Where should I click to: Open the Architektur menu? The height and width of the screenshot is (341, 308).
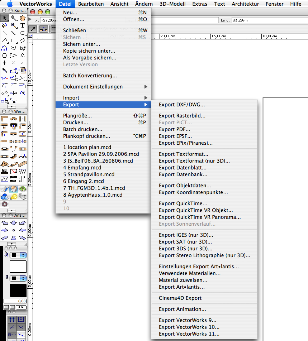[245, 4]
